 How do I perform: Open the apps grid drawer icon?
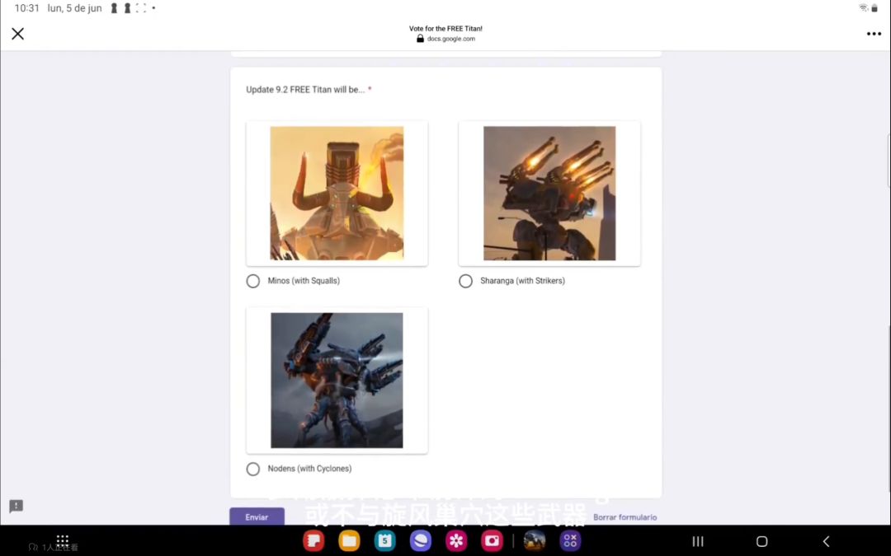[63, 540]
